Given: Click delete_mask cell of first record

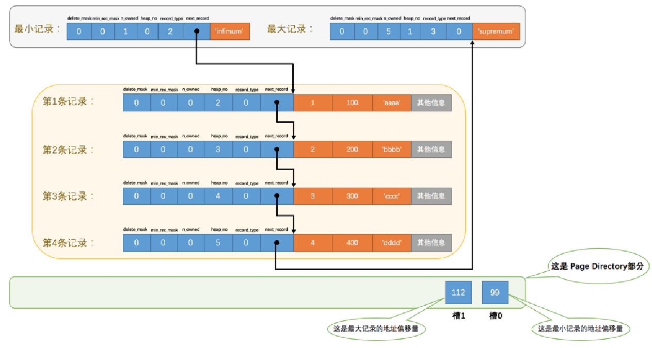Looking at the screenshot, I should click(137, 103).
